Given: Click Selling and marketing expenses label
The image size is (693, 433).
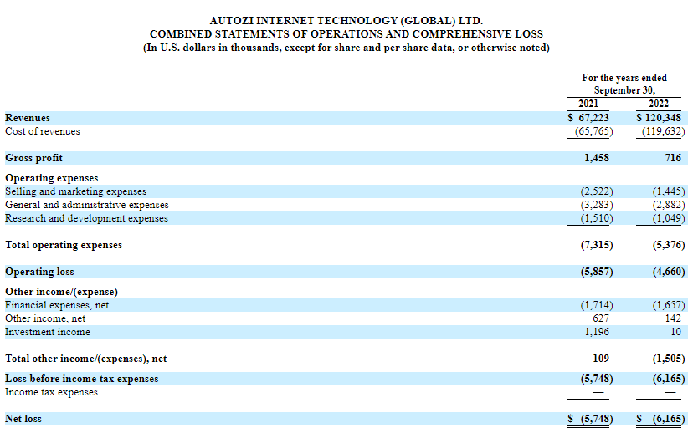Looking at the screenshot, I should [75, 191].
